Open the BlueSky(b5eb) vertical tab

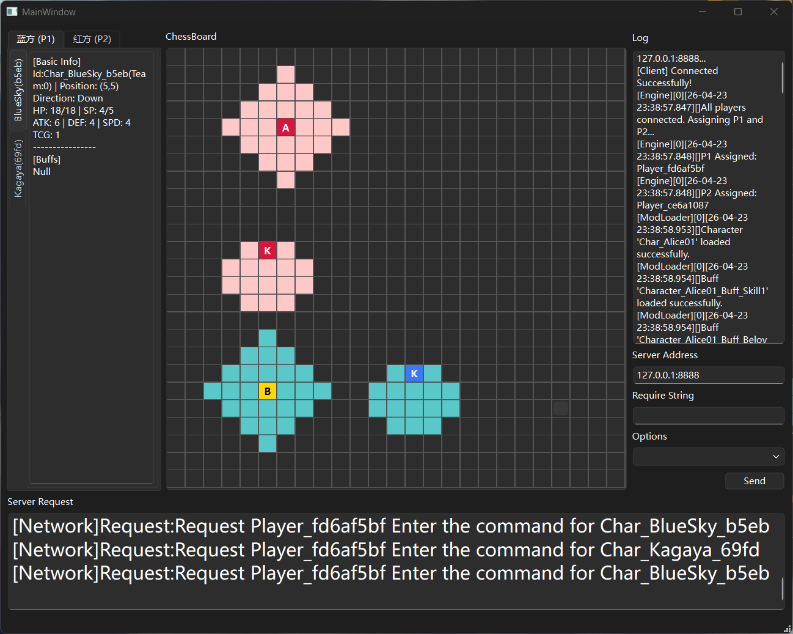tap(18, 90)
